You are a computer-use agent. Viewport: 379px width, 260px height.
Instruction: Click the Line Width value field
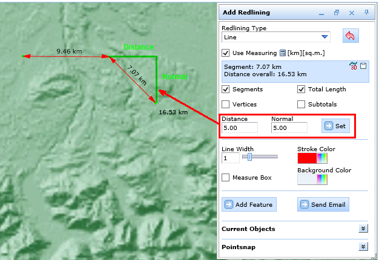tap(230, 158)
